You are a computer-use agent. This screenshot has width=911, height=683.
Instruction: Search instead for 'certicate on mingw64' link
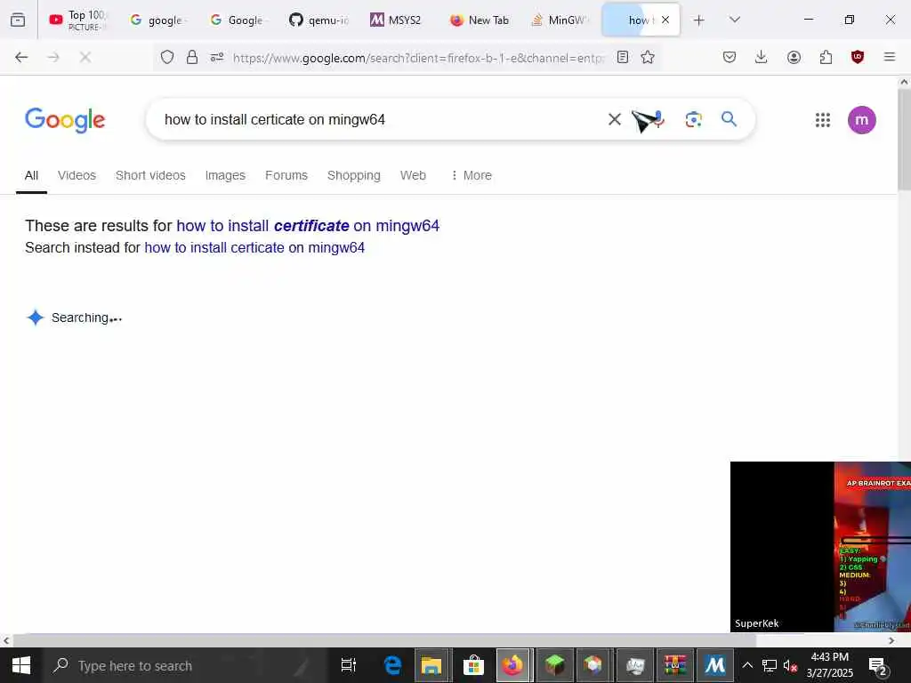[x=254, y=247]
